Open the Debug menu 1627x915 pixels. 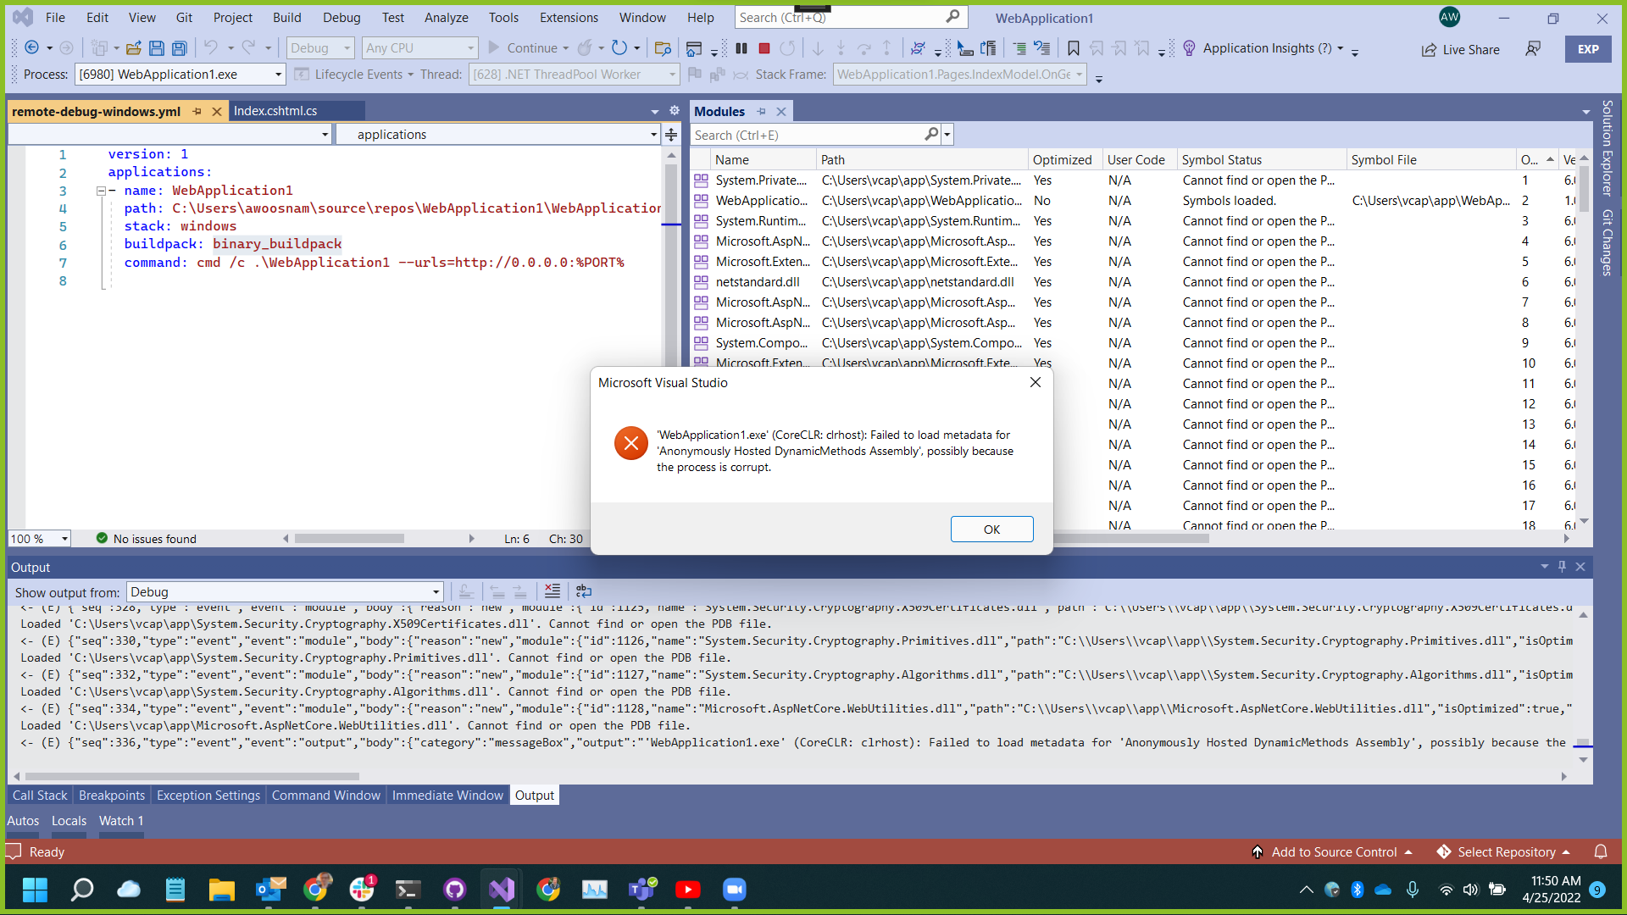click(341, 17)
